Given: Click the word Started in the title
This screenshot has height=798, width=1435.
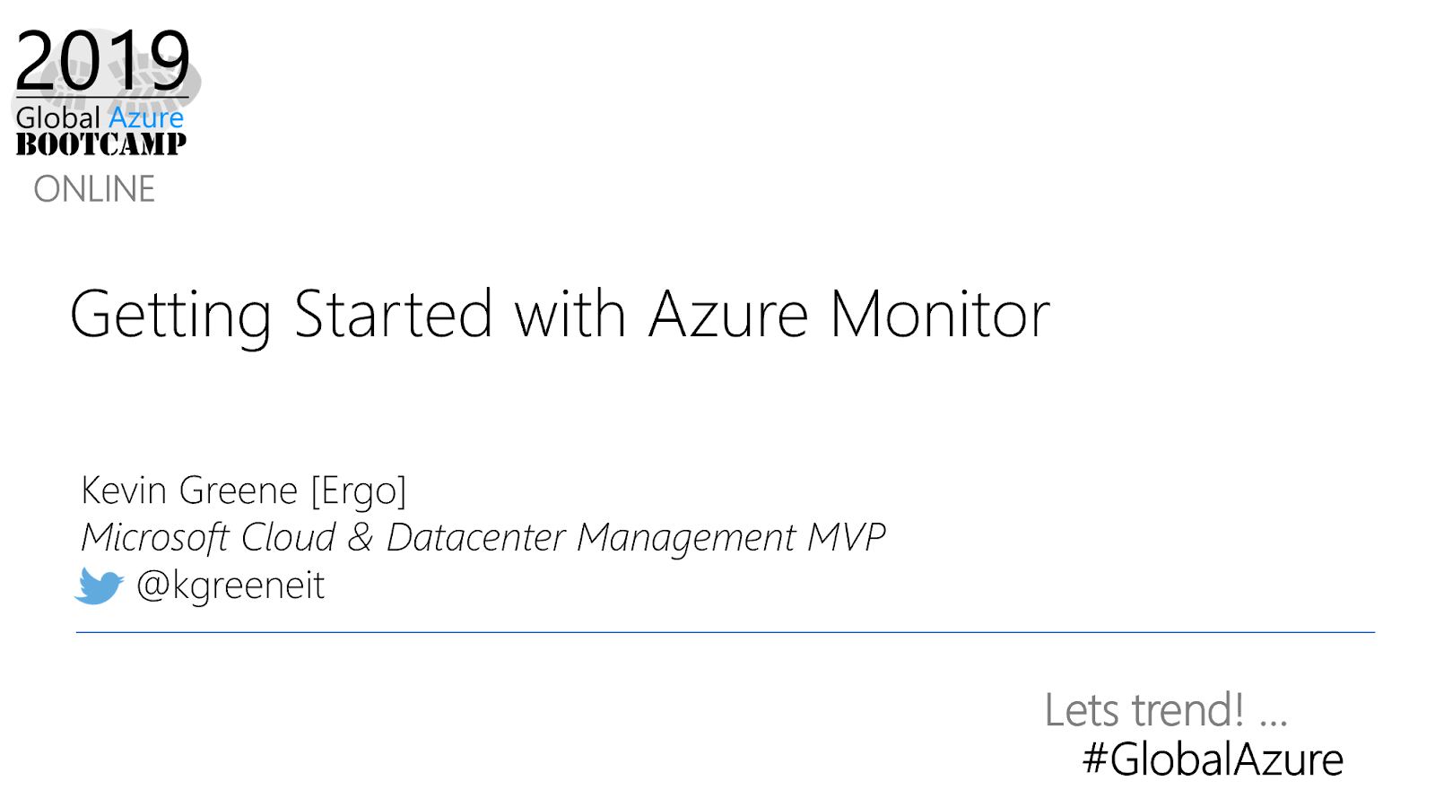Looking at the screenshot, I should pos(394,315).
